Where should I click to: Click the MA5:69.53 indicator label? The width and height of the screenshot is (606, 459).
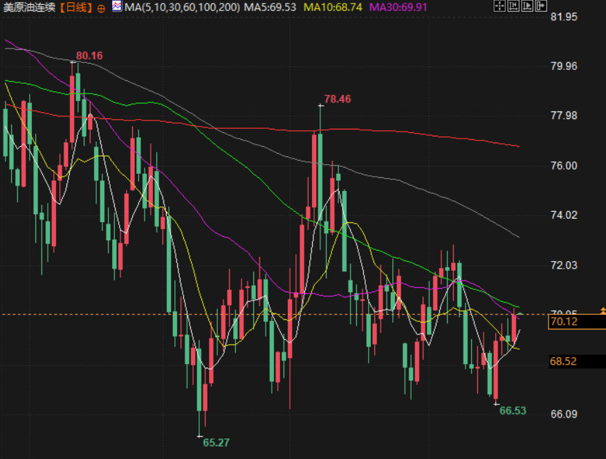pyautogui.click(x=270, y=8)
